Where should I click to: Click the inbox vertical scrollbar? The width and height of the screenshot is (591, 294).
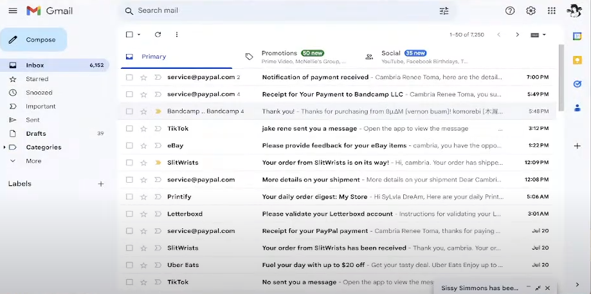coord(561,78)
